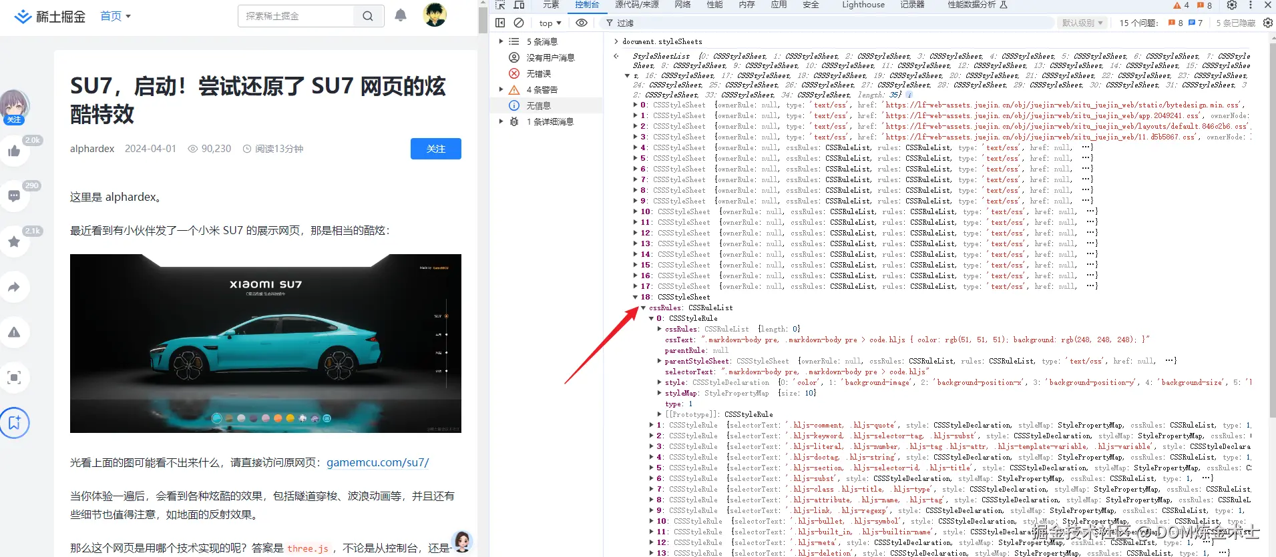The width and height of the screenshot is (1276, 557).
Task: Clear the console with the ban icon
Action: coord(519,23)
